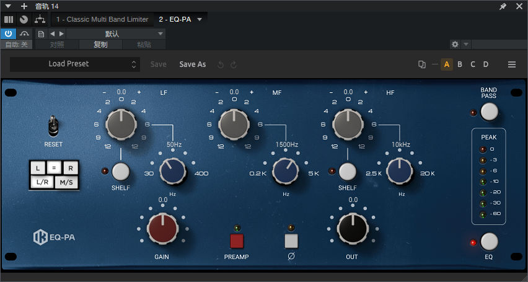The height and width of the screenshot is (282, 528).
Task: Click the HF gain value 0.0
Action: (x=348, y=92)
